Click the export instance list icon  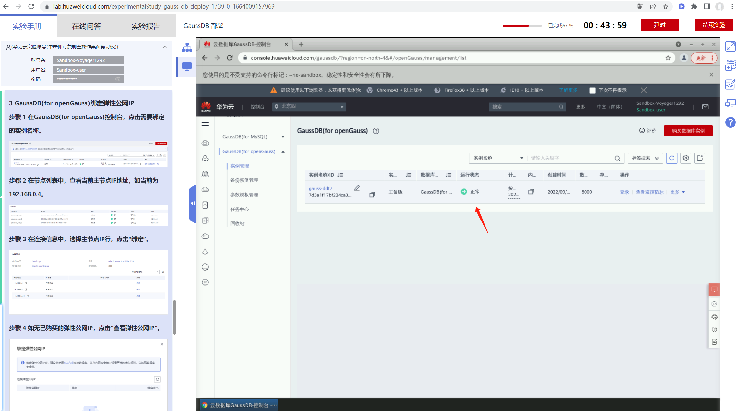pyautogui.click(x=700, y=158)
